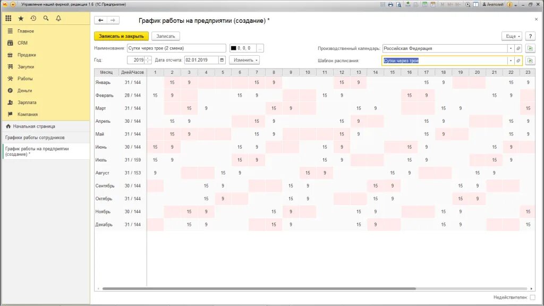Open the History clock icon
Image resolution: width=544 pixels, height=306 pixels.
coord(33,19)
